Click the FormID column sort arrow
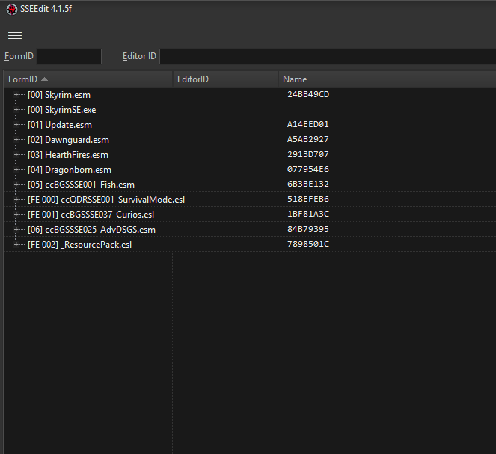Screen dimensions: 496x454 click(x=45, y=79)
